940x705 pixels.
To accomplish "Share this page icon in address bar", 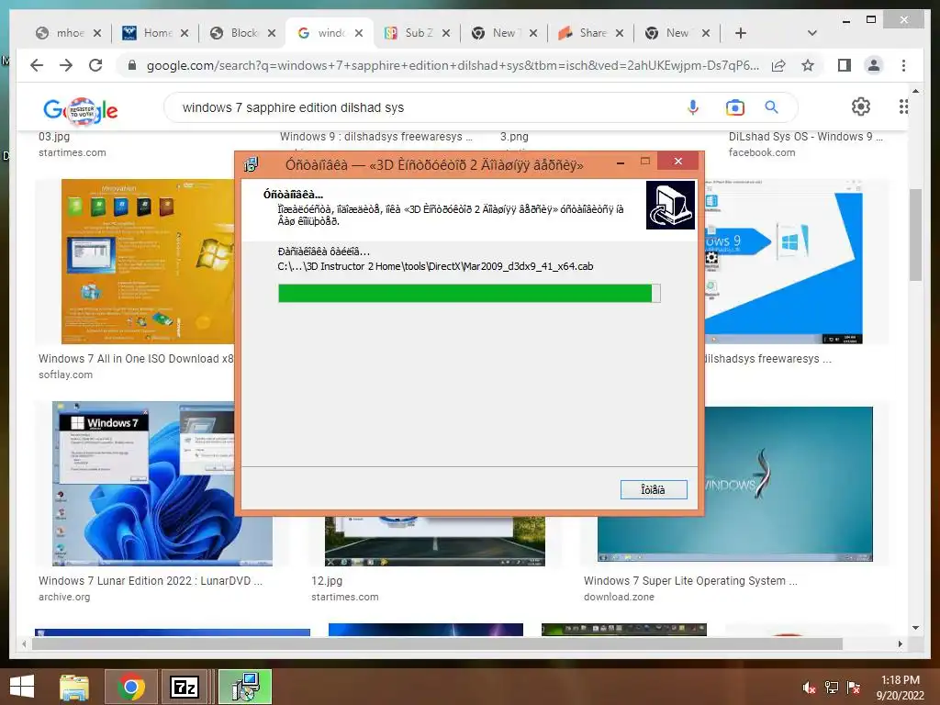I will 778,65.
